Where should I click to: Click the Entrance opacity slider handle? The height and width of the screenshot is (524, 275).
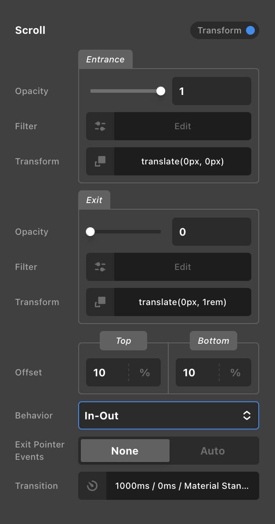coord(161,91)
